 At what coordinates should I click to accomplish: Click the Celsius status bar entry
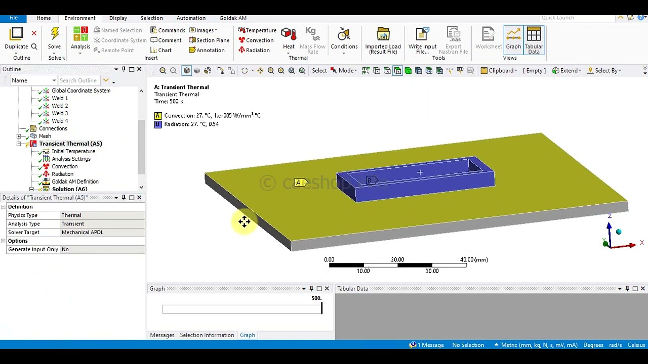point(636,345)
